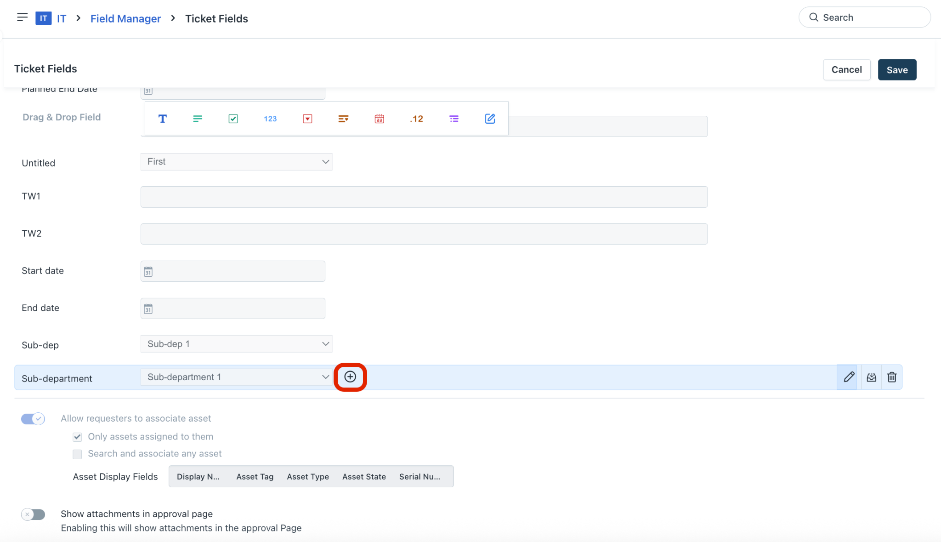Open the hamburger navigation menu
Image resolution: width=941 pixels, height=542 pixels.
[22, 17]
